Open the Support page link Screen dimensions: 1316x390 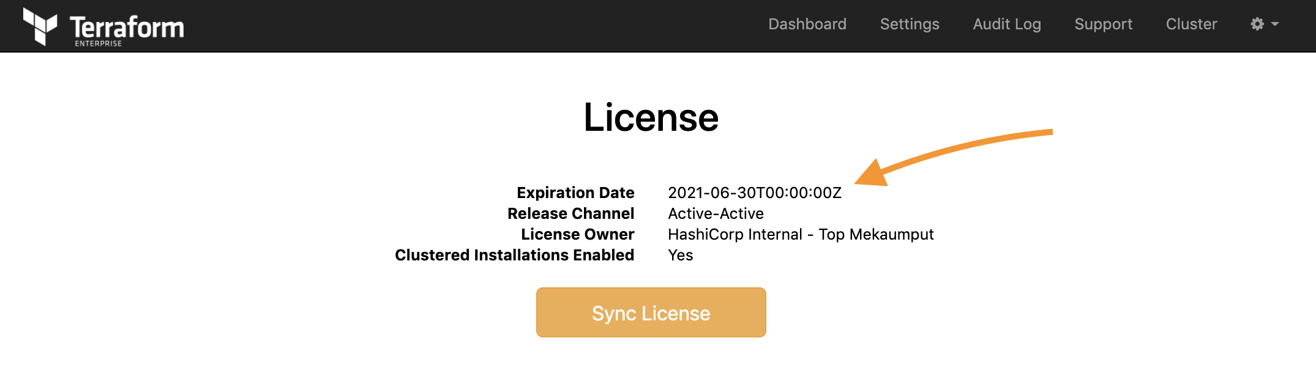1104,24
